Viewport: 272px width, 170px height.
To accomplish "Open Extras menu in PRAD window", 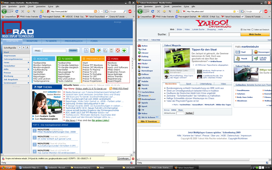I will tap(51, 6).
